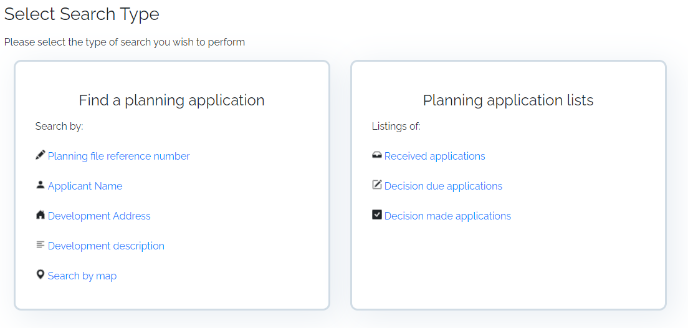Click the checked-box icon beside Decision made applications

(x=377, y=215)
